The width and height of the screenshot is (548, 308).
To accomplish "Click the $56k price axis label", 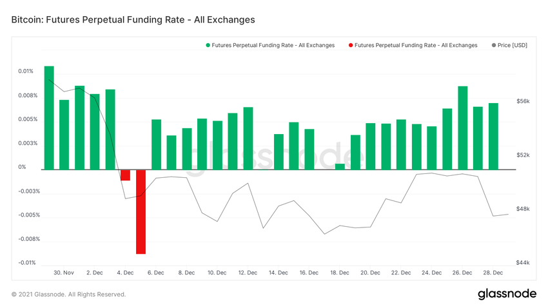I will [x=523, y=101].
